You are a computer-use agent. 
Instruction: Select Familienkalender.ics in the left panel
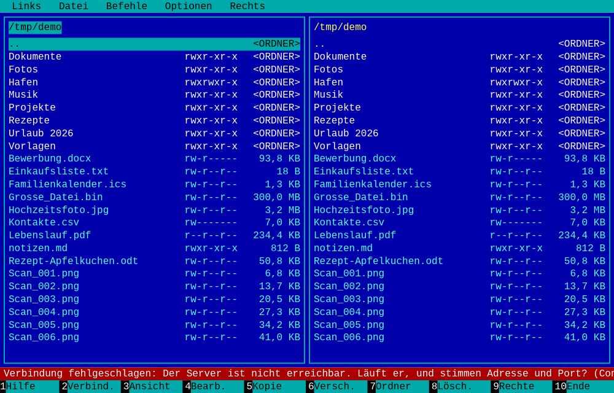coord(154,184)
